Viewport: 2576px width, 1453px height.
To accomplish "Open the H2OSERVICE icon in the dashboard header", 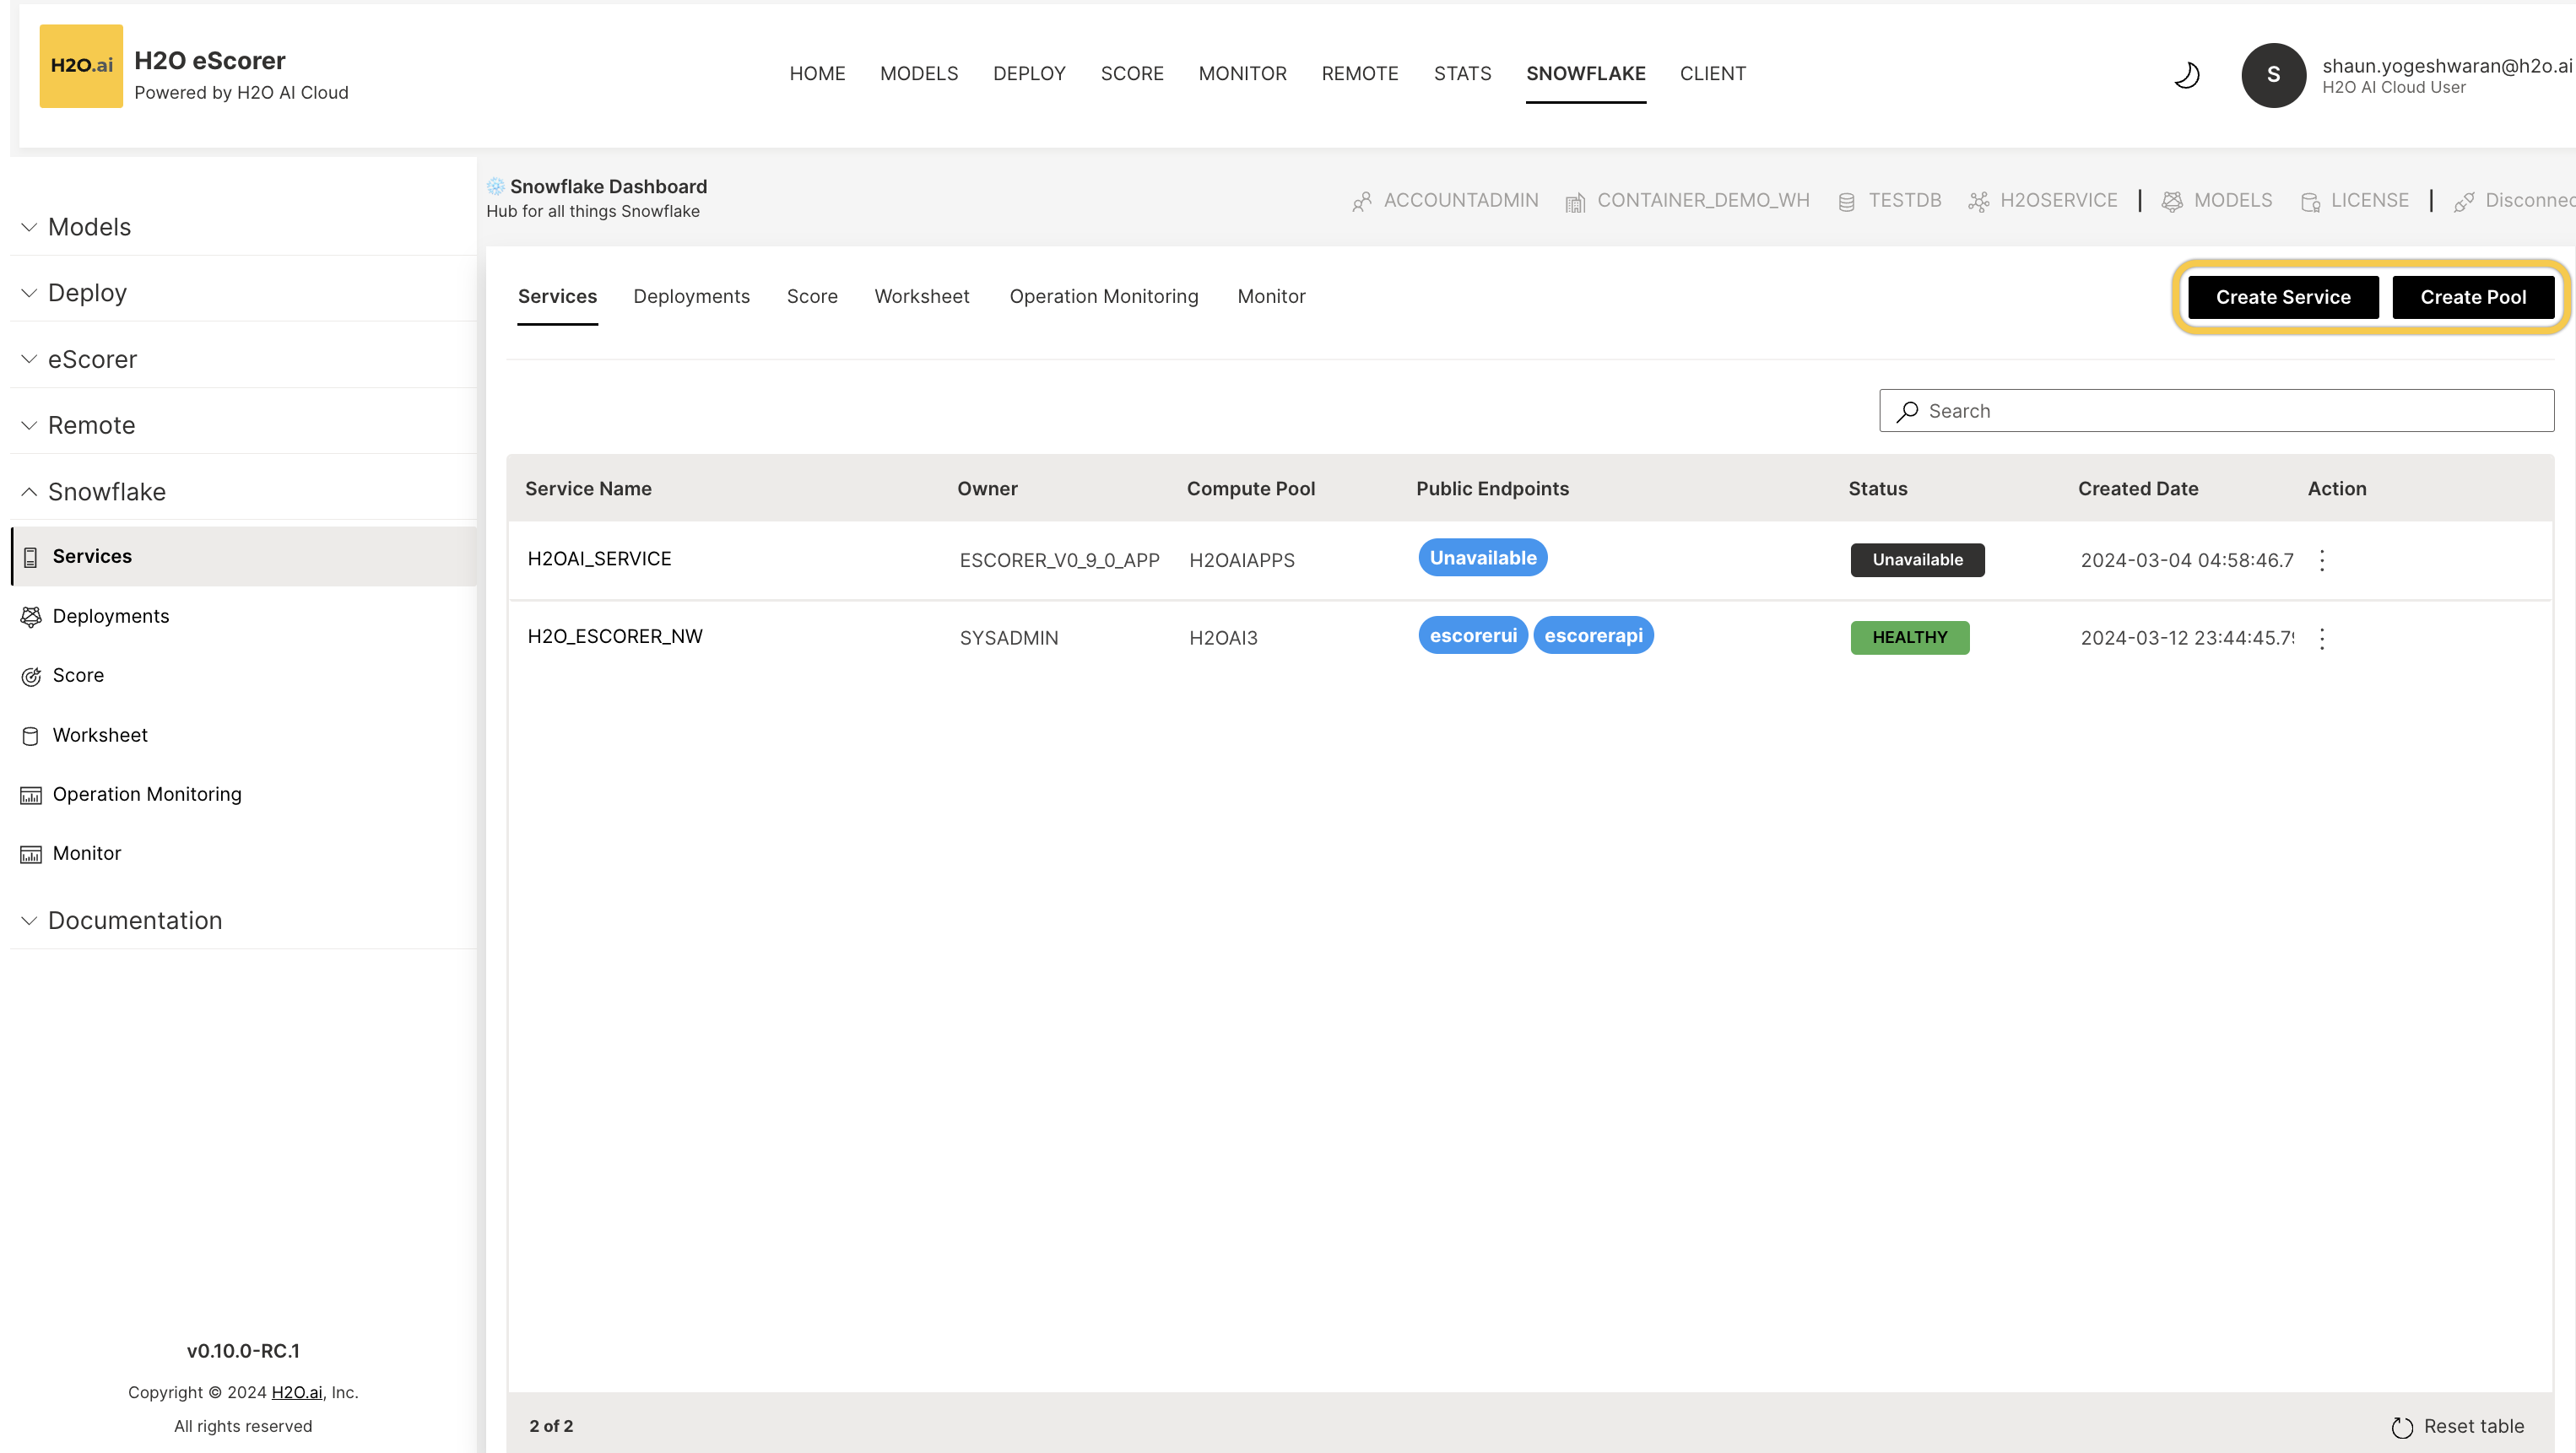I will point(1978,200).
